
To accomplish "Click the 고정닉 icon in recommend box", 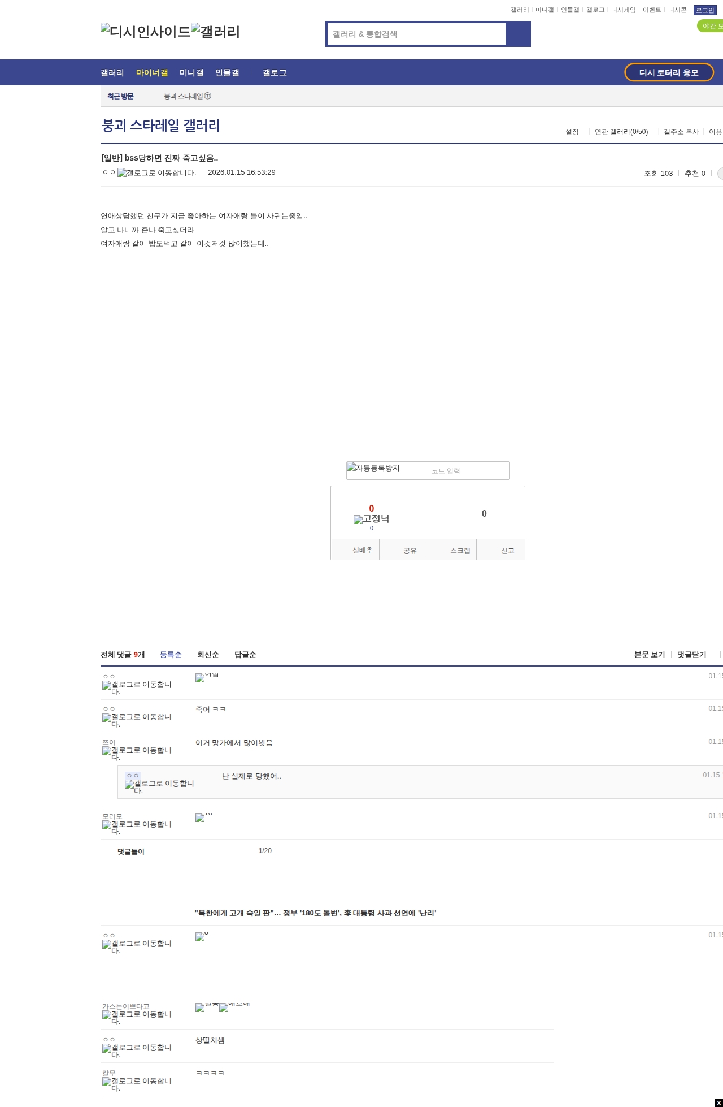I will click(371, 519).
